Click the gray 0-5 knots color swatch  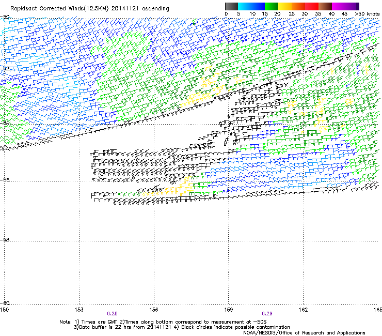231,6
